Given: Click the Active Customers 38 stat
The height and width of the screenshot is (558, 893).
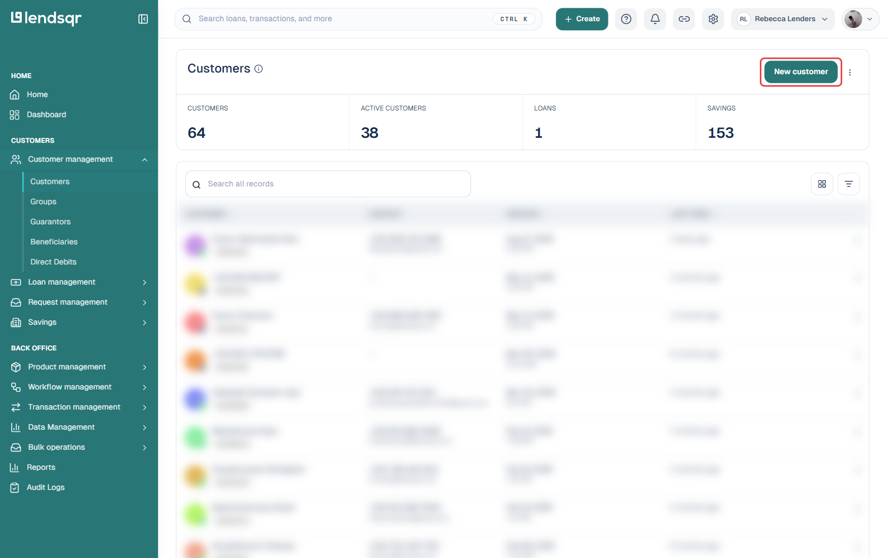Looking at the screenshot, I should (x=369, y=133).
